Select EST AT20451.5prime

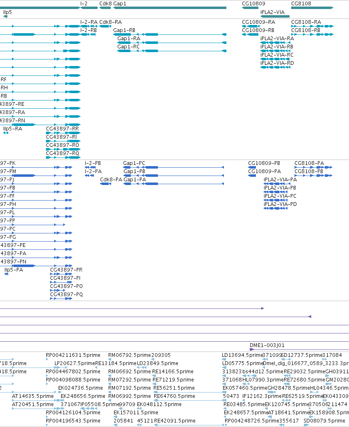pyautogui.click(x=33, y=404)
